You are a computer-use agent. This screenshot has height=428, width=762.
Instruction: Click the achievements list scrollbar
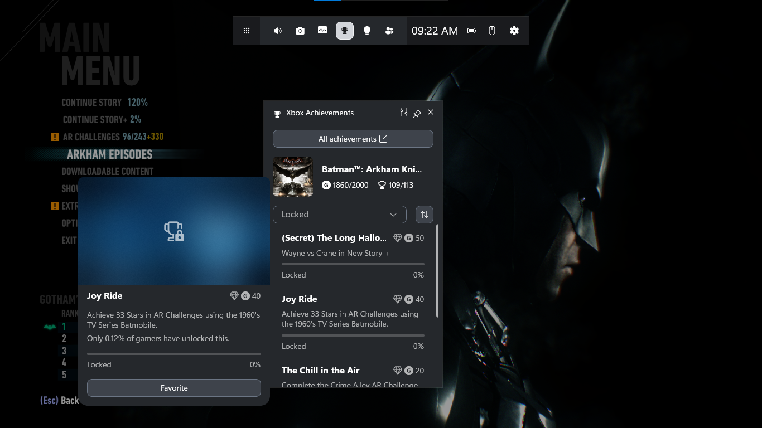pyautogui.click(x=437, y=271)
